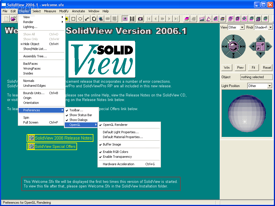This screenshot has width=275, height=206.
Task: Open the Edit menu
Action: 13,11
